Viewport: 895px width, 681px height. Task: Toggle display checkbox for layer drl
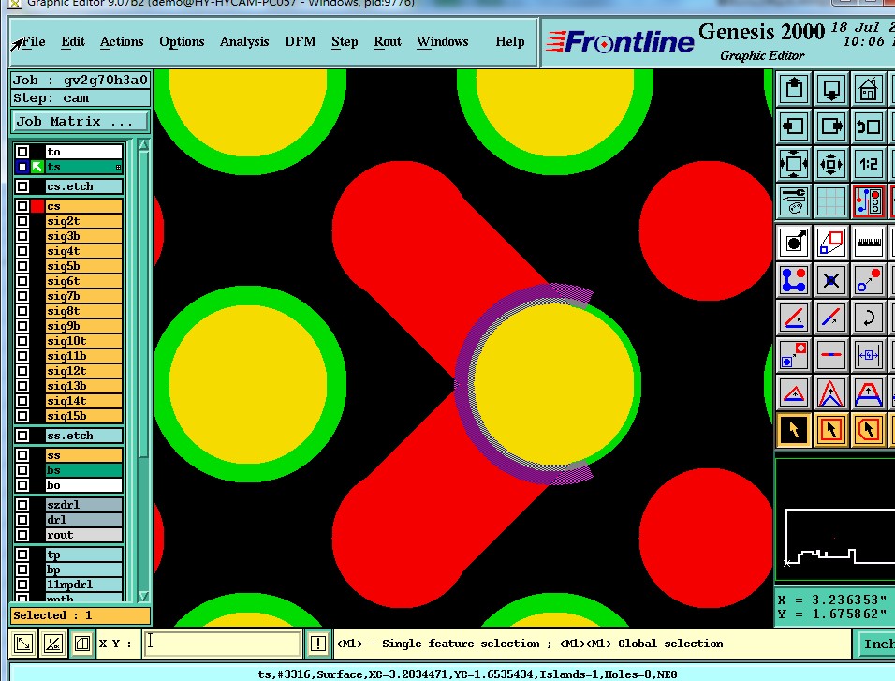22,519
